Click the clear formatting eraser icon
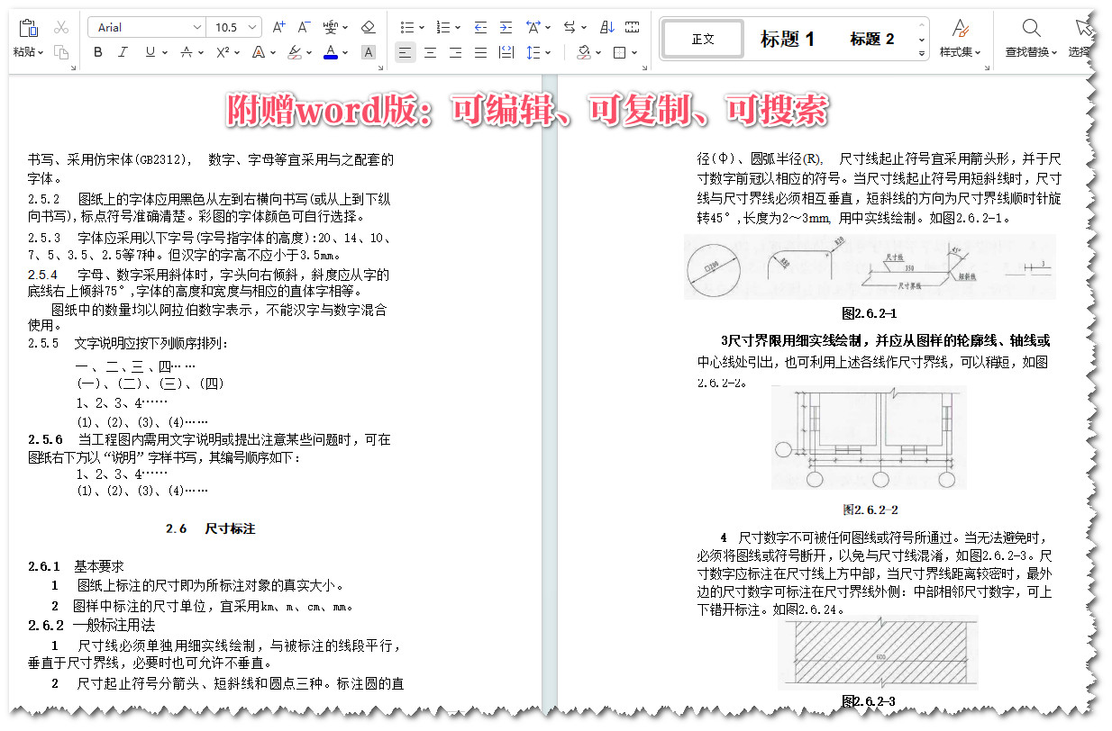 [x=368, y=27]
